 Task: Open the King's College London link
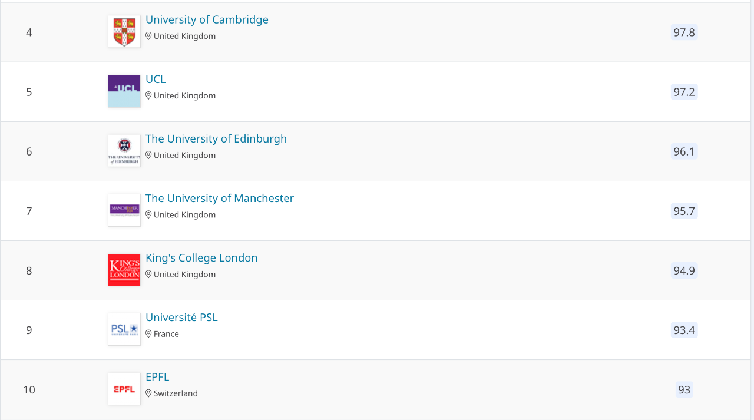click(x=201, y=257)
